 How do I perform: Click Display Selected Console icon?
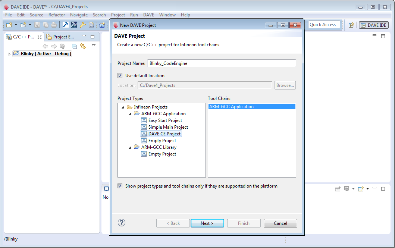click(347, 189)
